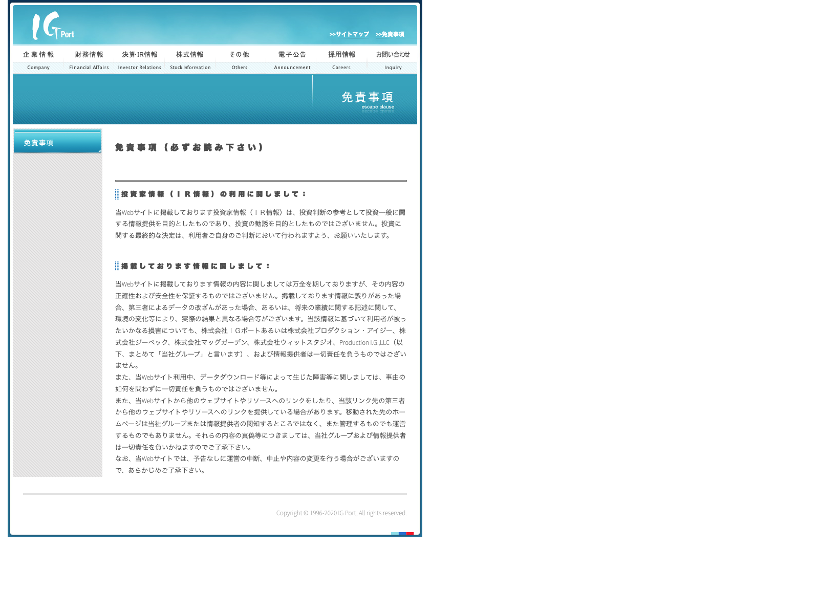Click the IG Port logo
Screen dimensions: 819x614
click(53, 26)
